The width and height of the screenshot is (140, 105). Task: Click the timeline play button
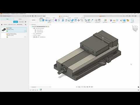tap(34, 90)
